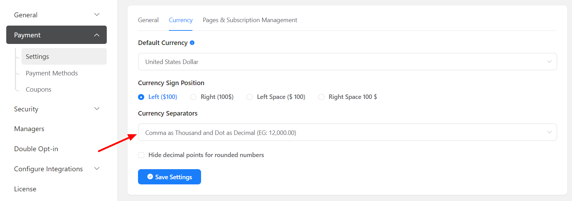Image resolution: width=572 pixels, height=201 pixels.
Task: Go to Managers settings
Action: tap(29, 129)
